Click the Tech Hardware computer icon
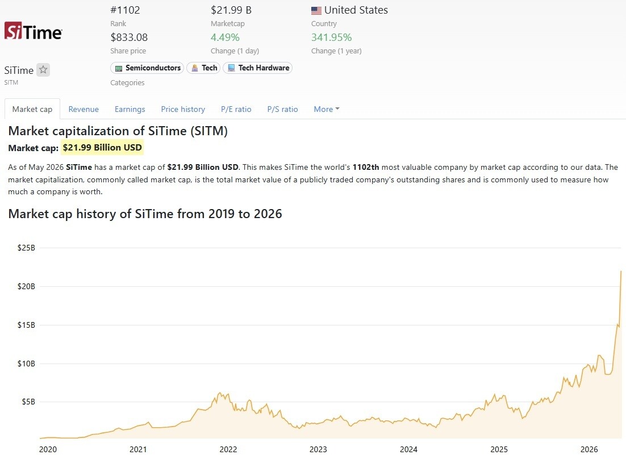This screenshot has width=626, height=455. (231, 68)
